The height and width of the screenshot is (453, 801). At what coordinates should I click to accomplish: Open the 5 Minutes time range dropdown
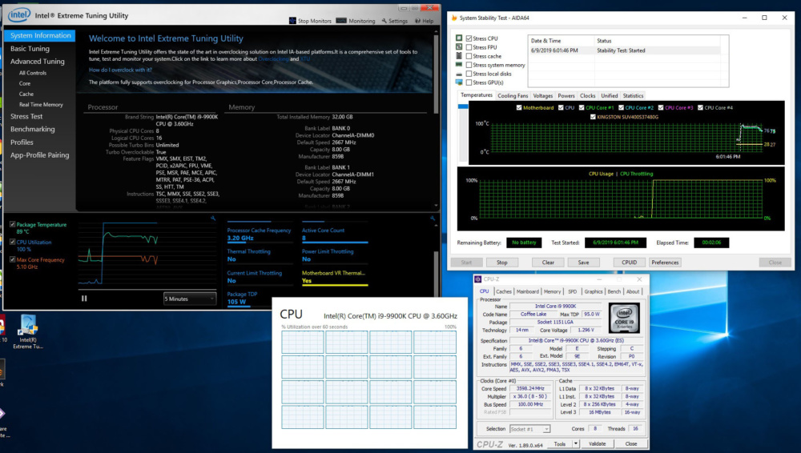coord(190,299)
